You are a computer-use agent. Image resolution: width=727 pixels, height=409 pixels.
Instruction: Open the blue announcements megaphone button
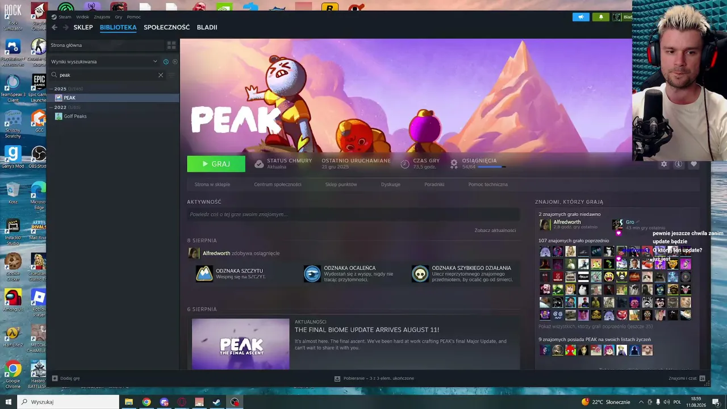coord(580,17)
